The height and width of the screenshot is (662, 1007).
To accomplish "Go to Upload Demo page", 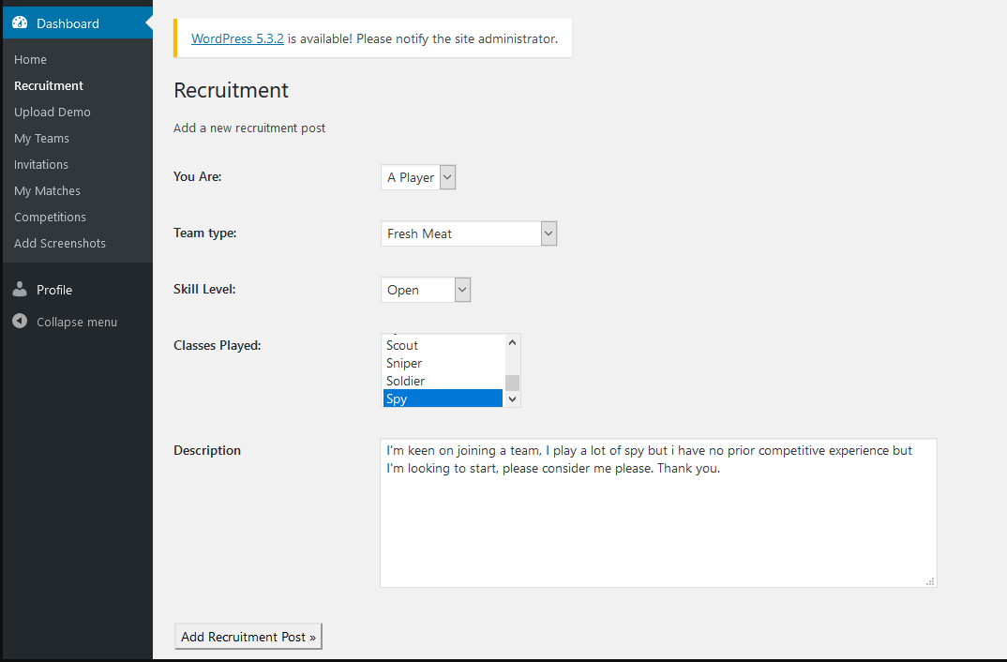I will click(x=53, y=112).
